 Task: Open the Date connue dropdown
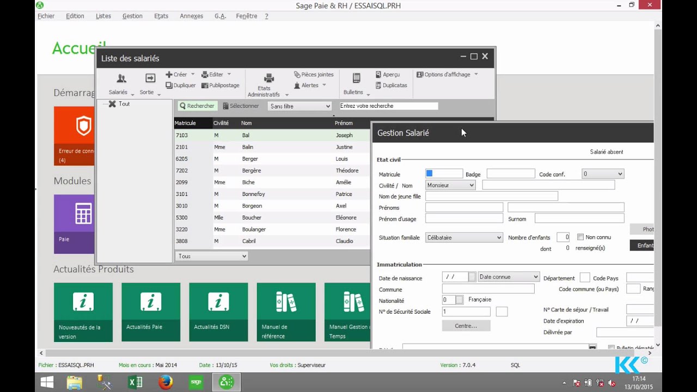(509, 277)
